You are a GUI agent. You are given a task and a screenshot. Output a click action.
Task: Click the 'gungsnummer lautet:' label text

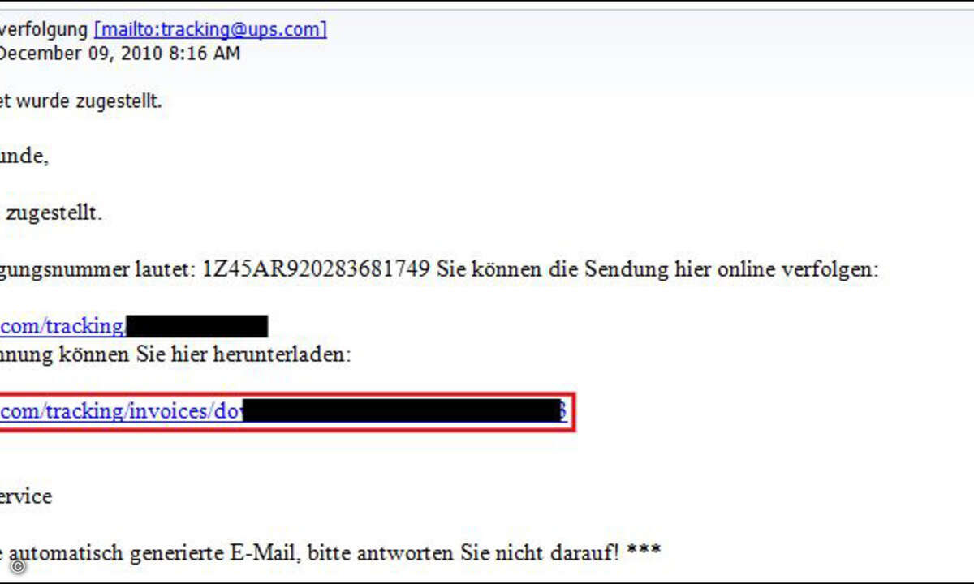click(97, 271)
